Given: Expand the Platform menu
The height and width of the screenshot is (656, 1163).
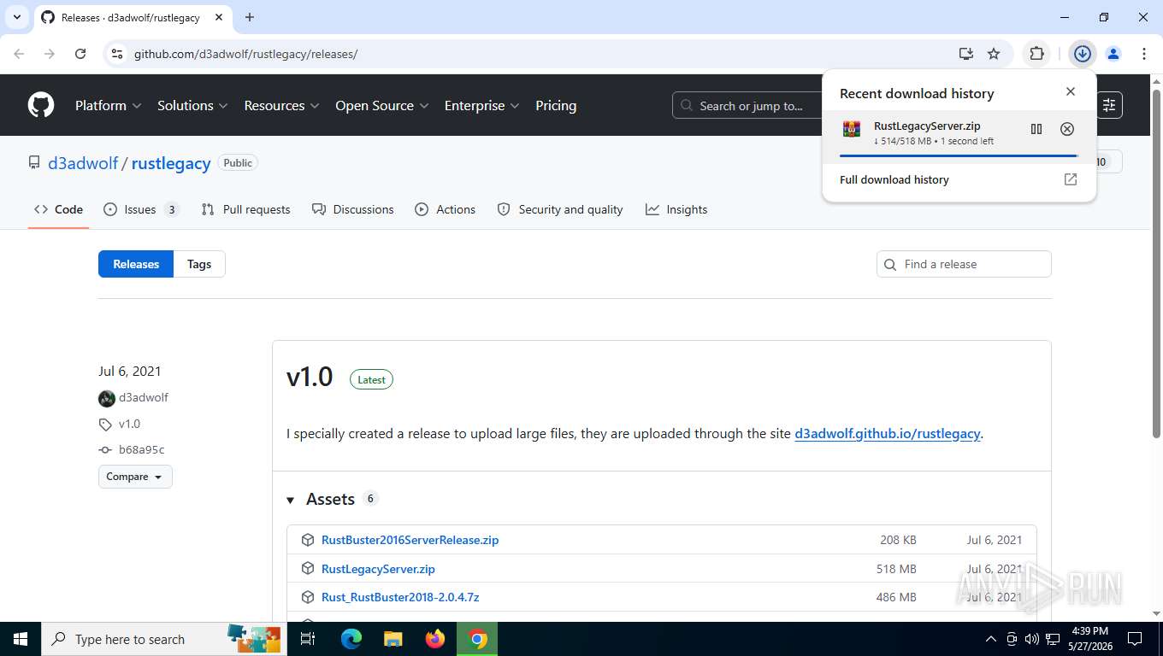Looking at the screenshot, I should [109, 105].
